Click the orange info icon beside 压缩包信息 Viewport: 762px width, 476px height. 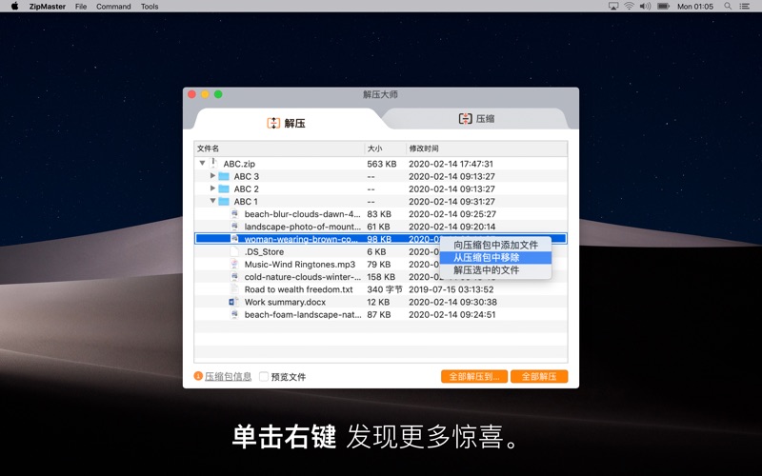[x=198, y=376]
